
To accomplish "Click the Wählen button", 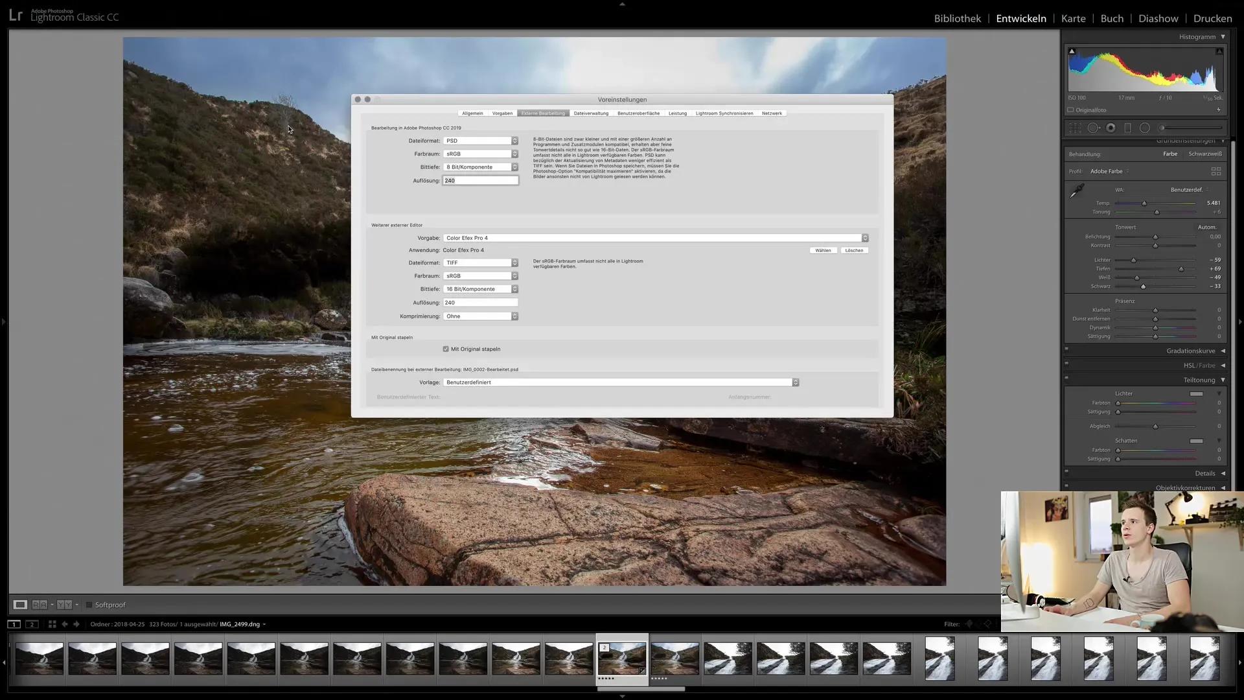I will tap(823, 250).
